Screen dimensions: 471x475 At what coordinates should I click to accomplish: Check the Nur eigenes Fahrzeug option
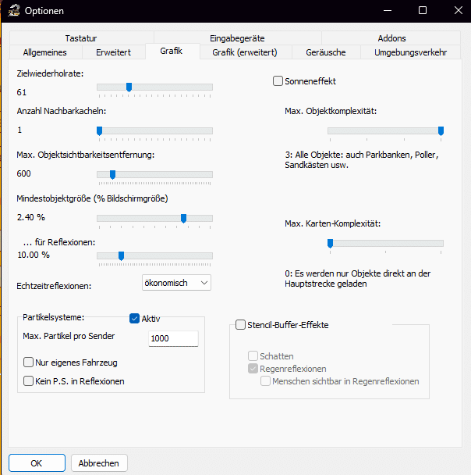tap(29, 362)
